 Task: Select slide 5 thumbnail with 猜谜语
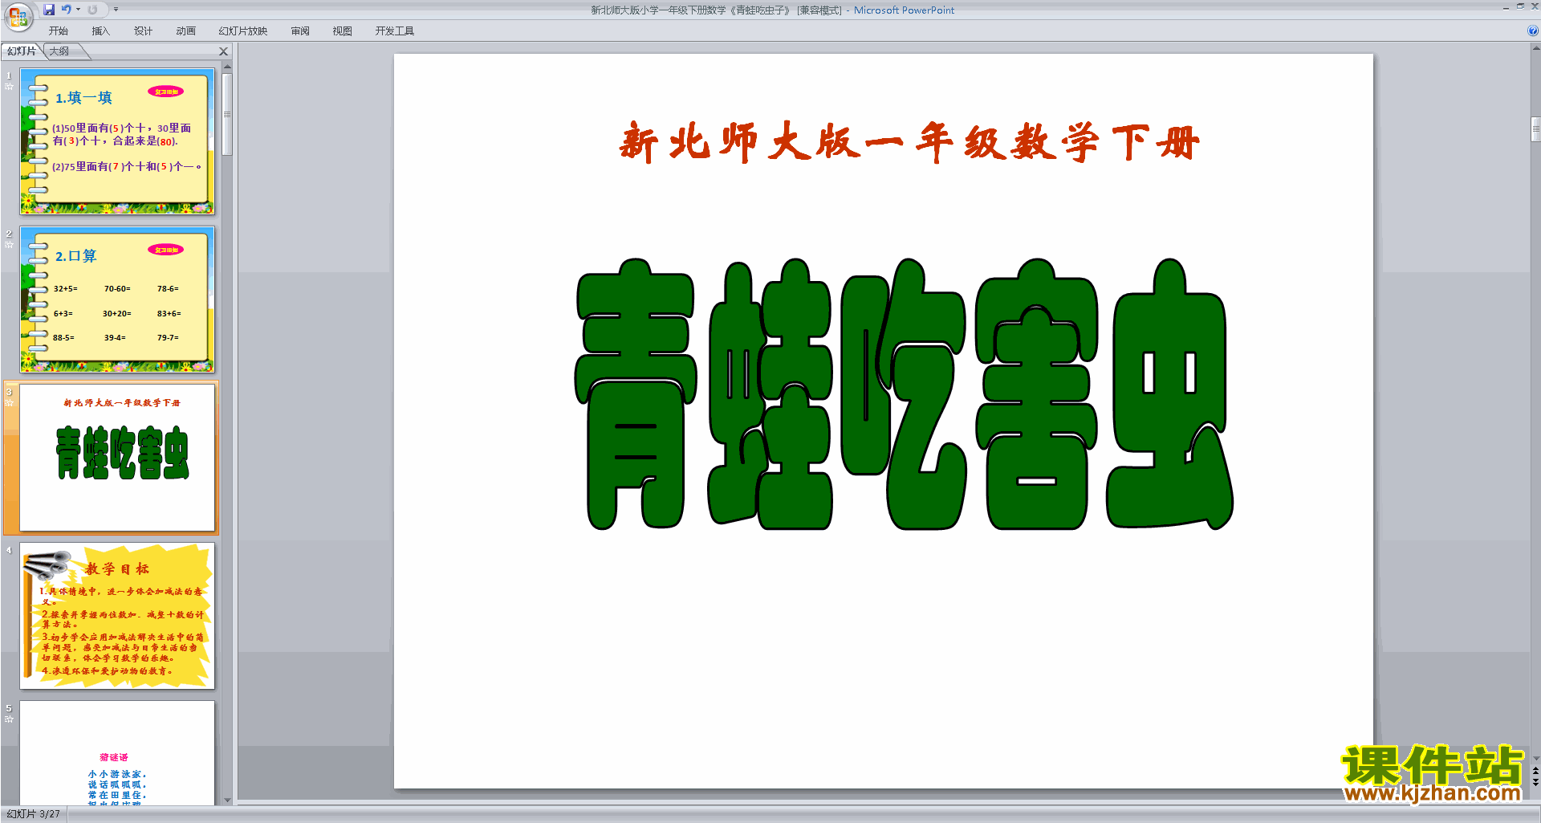(117, 753)
